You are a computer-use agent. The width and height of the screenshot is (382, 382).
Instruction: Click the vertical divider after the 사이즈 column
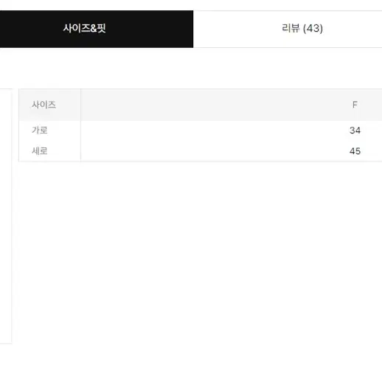(x=80, y=125)
